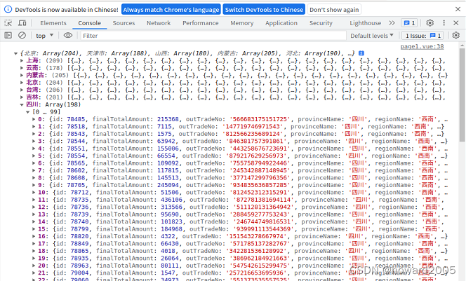Click Switch DevTools to Chinese button
This screenshot has height=281, width=466.
point(264,10)
